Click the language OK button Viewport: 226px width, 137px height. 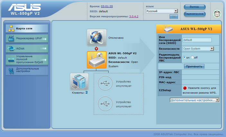click(174, 17)
